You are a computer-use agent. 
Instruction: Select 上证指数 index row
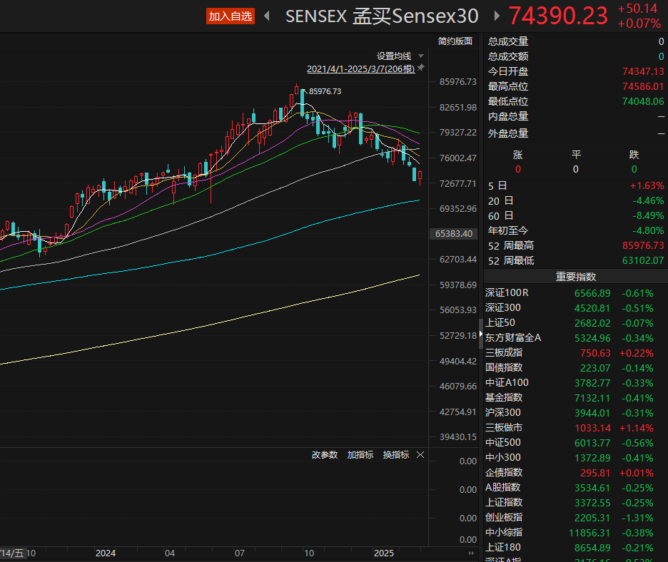[x=575, y=502]
